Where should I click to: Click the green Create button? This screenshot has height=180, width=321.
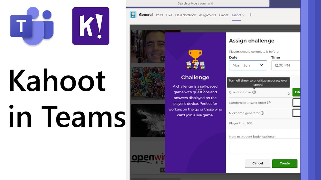click(285, 163)
